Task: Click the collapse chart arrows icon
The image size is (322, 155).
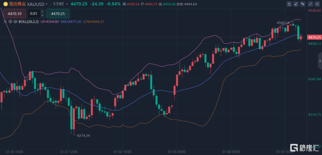Action: (x=311, y=4)
